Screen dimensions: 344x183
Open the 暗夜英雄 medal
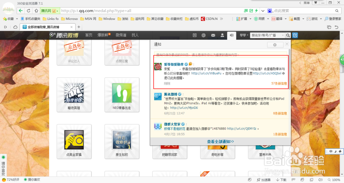[x=74, y=94]
